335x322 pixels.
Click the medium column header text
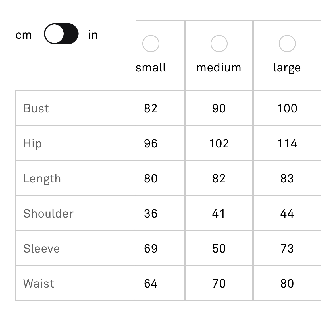(219, 67)
